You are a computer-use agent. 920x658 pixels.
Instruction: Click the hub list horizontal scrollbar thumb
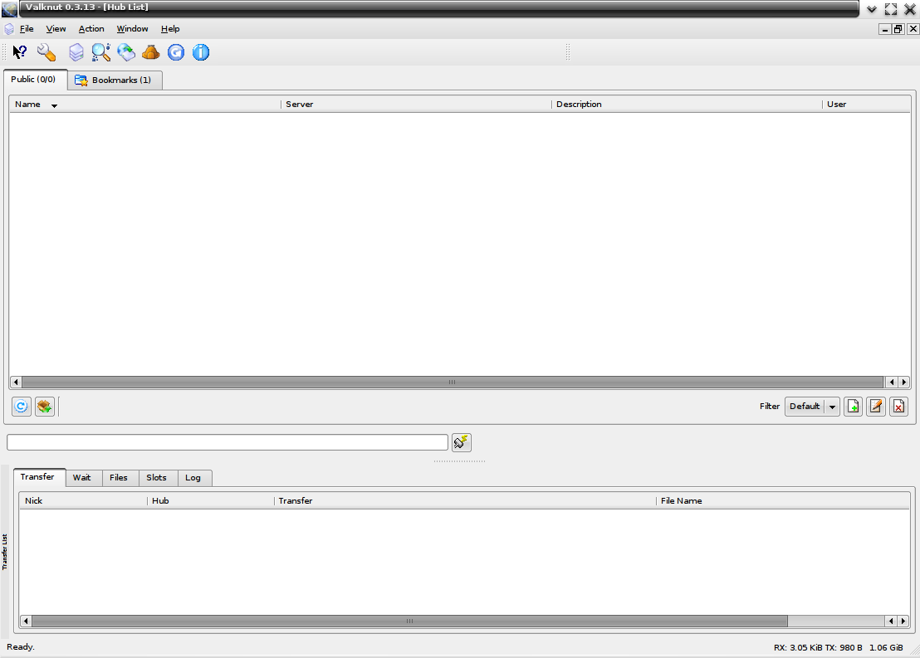453,383
